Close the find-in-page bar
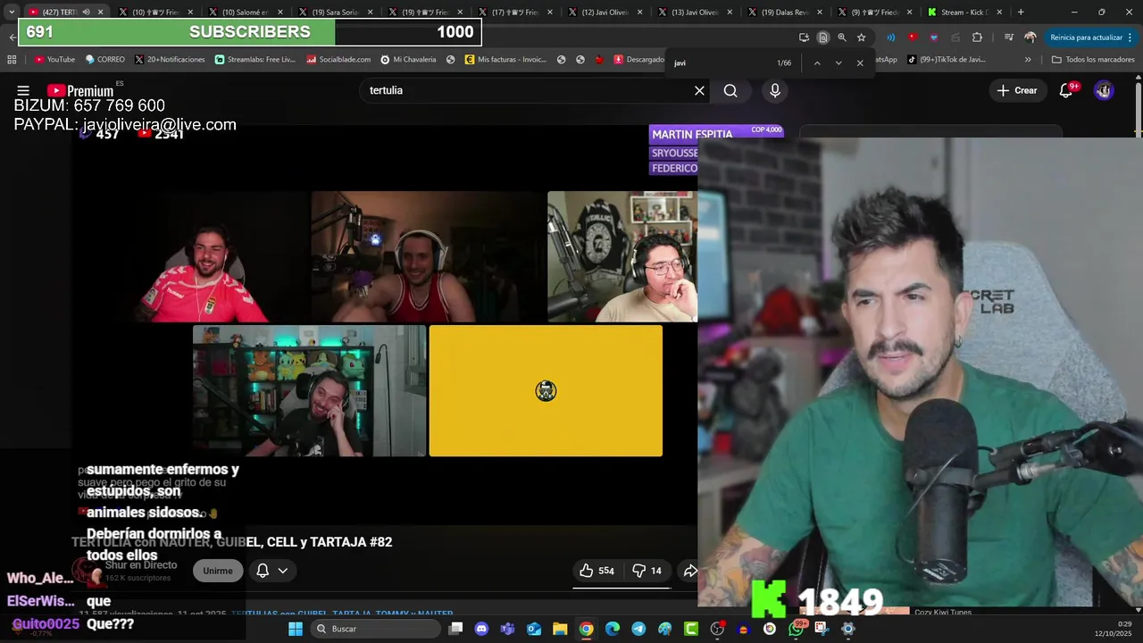 [860, 63]
